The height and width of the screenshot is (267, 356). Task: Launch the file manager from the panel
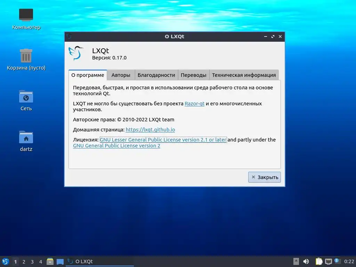pos(50,261)
